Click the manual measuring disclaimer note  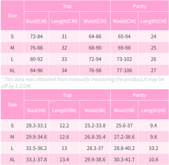click(x=83, y=82)
